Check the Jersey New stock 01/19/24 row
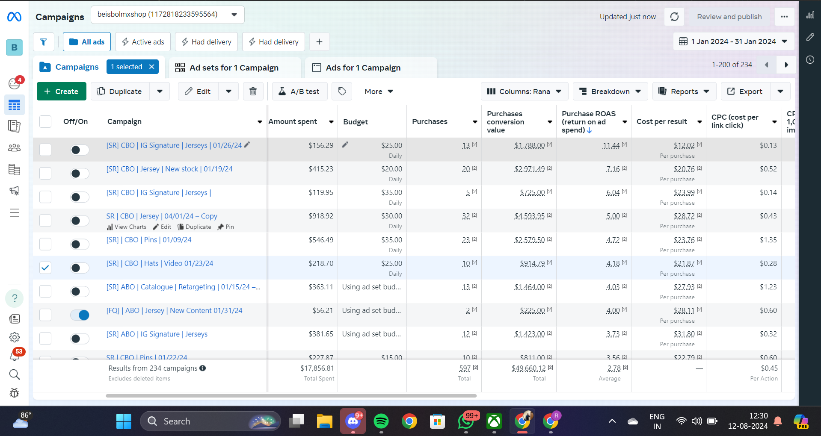 coord(45,173)
